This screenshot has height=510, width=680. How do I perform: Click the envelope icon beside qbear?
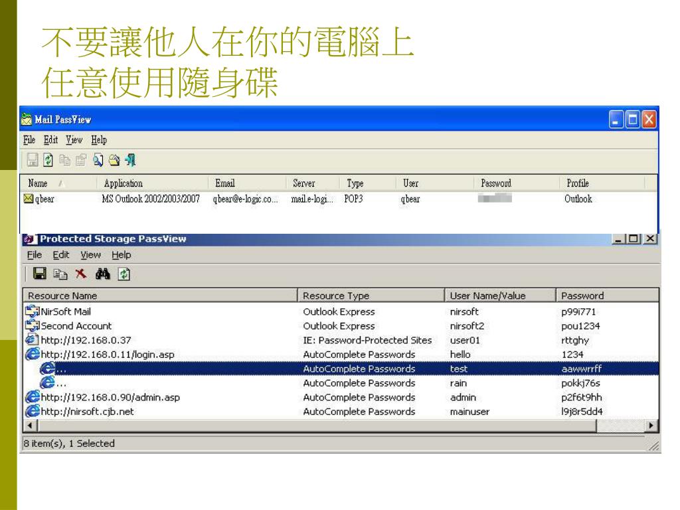[28, 199]
